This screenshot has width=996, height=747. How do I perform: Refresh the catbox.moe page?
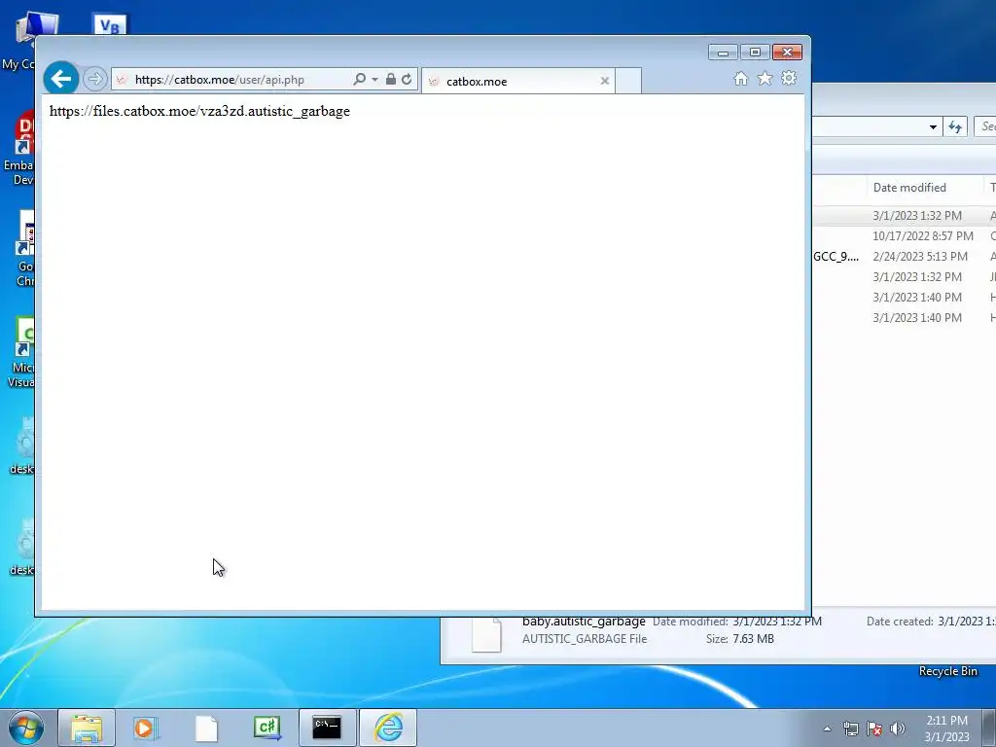(x=407, y=79)
